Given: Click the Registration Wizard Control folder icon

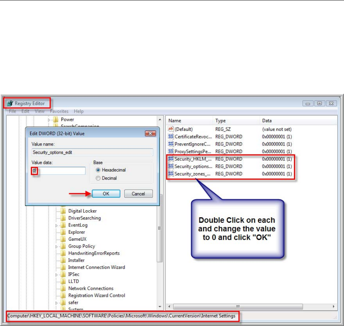Looking at the screenshot, I should coord(63,295).
